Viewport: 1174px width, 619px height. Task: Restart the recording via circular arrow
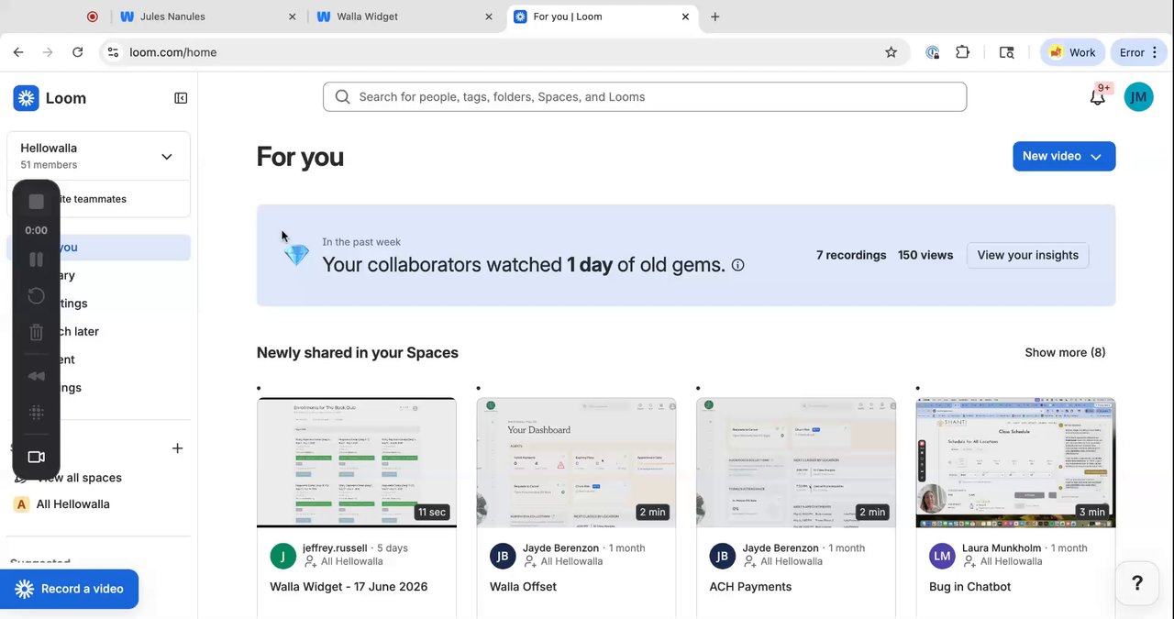[x=37, y=295]
